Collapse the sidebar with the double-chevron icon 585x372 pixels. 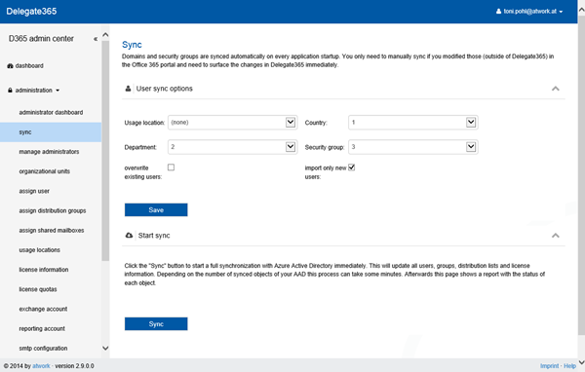click(x=96, y=39)
